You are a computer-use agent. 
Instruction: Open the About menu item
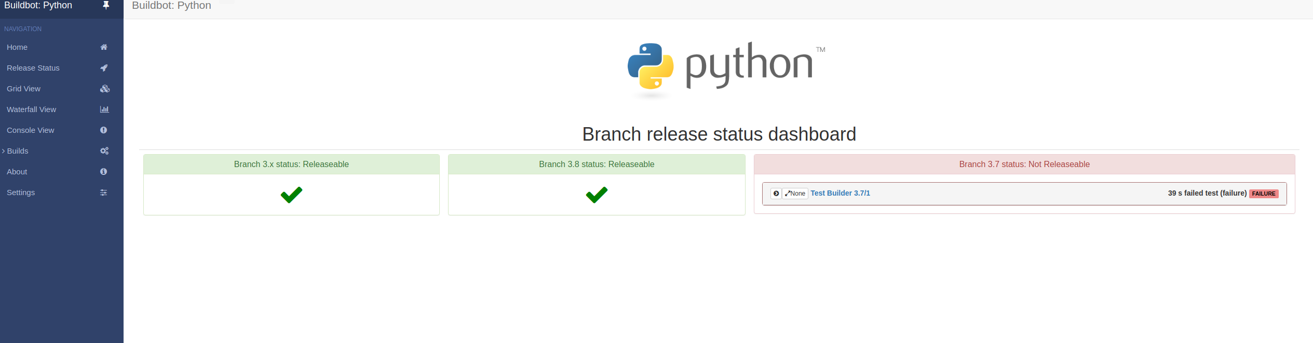17,172
